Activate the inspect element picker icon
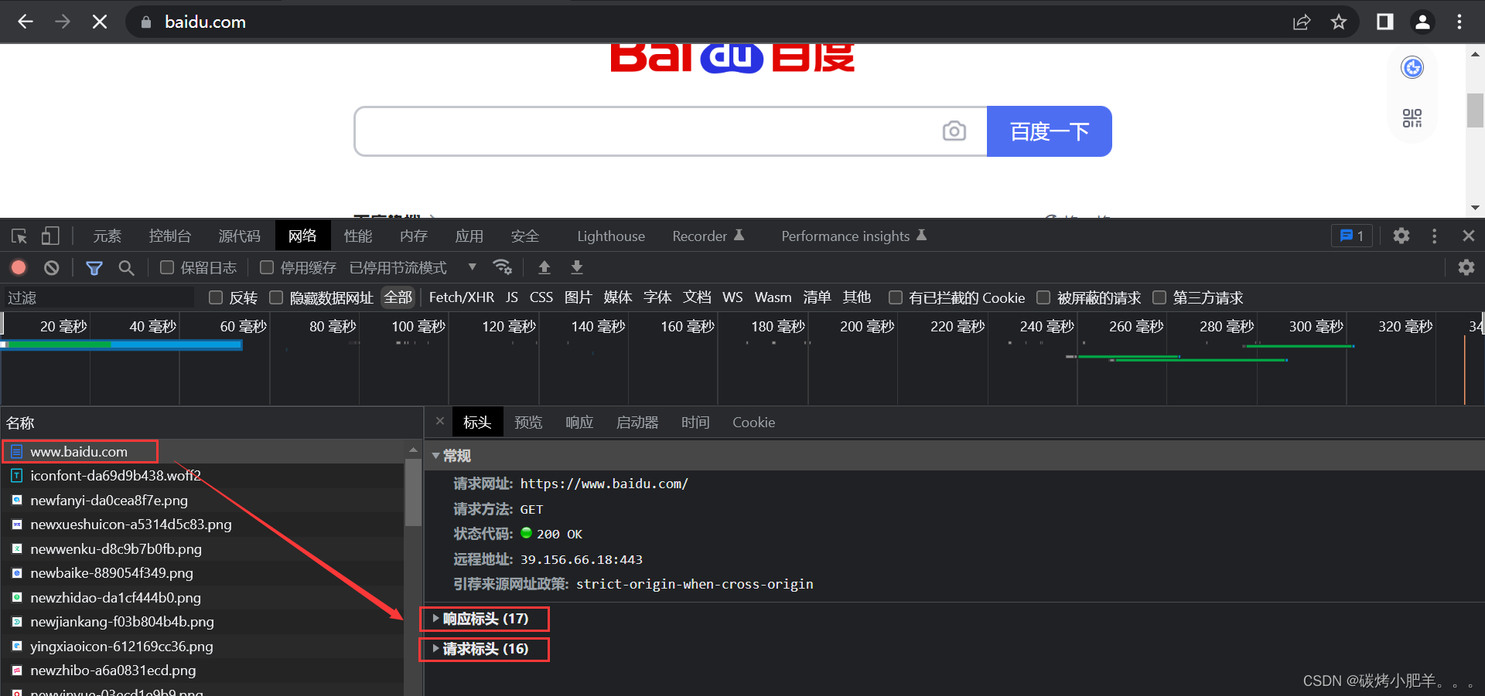1485x696 pixels. tap(19, 236)
